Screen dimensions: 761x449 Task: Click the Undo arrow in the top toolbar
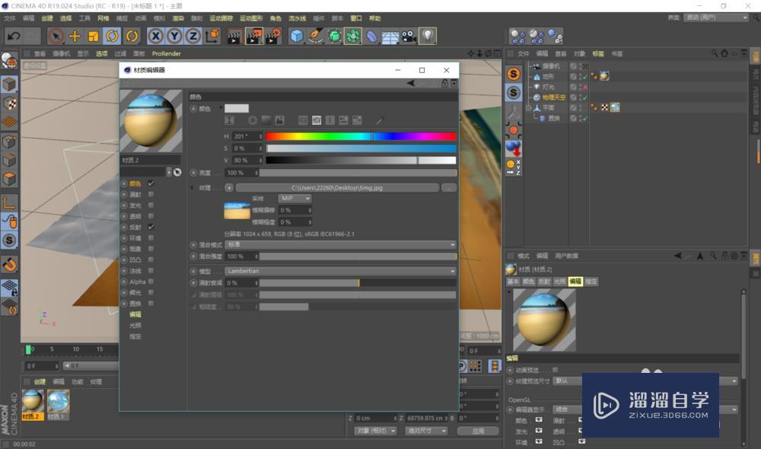[x=14, y=36]
